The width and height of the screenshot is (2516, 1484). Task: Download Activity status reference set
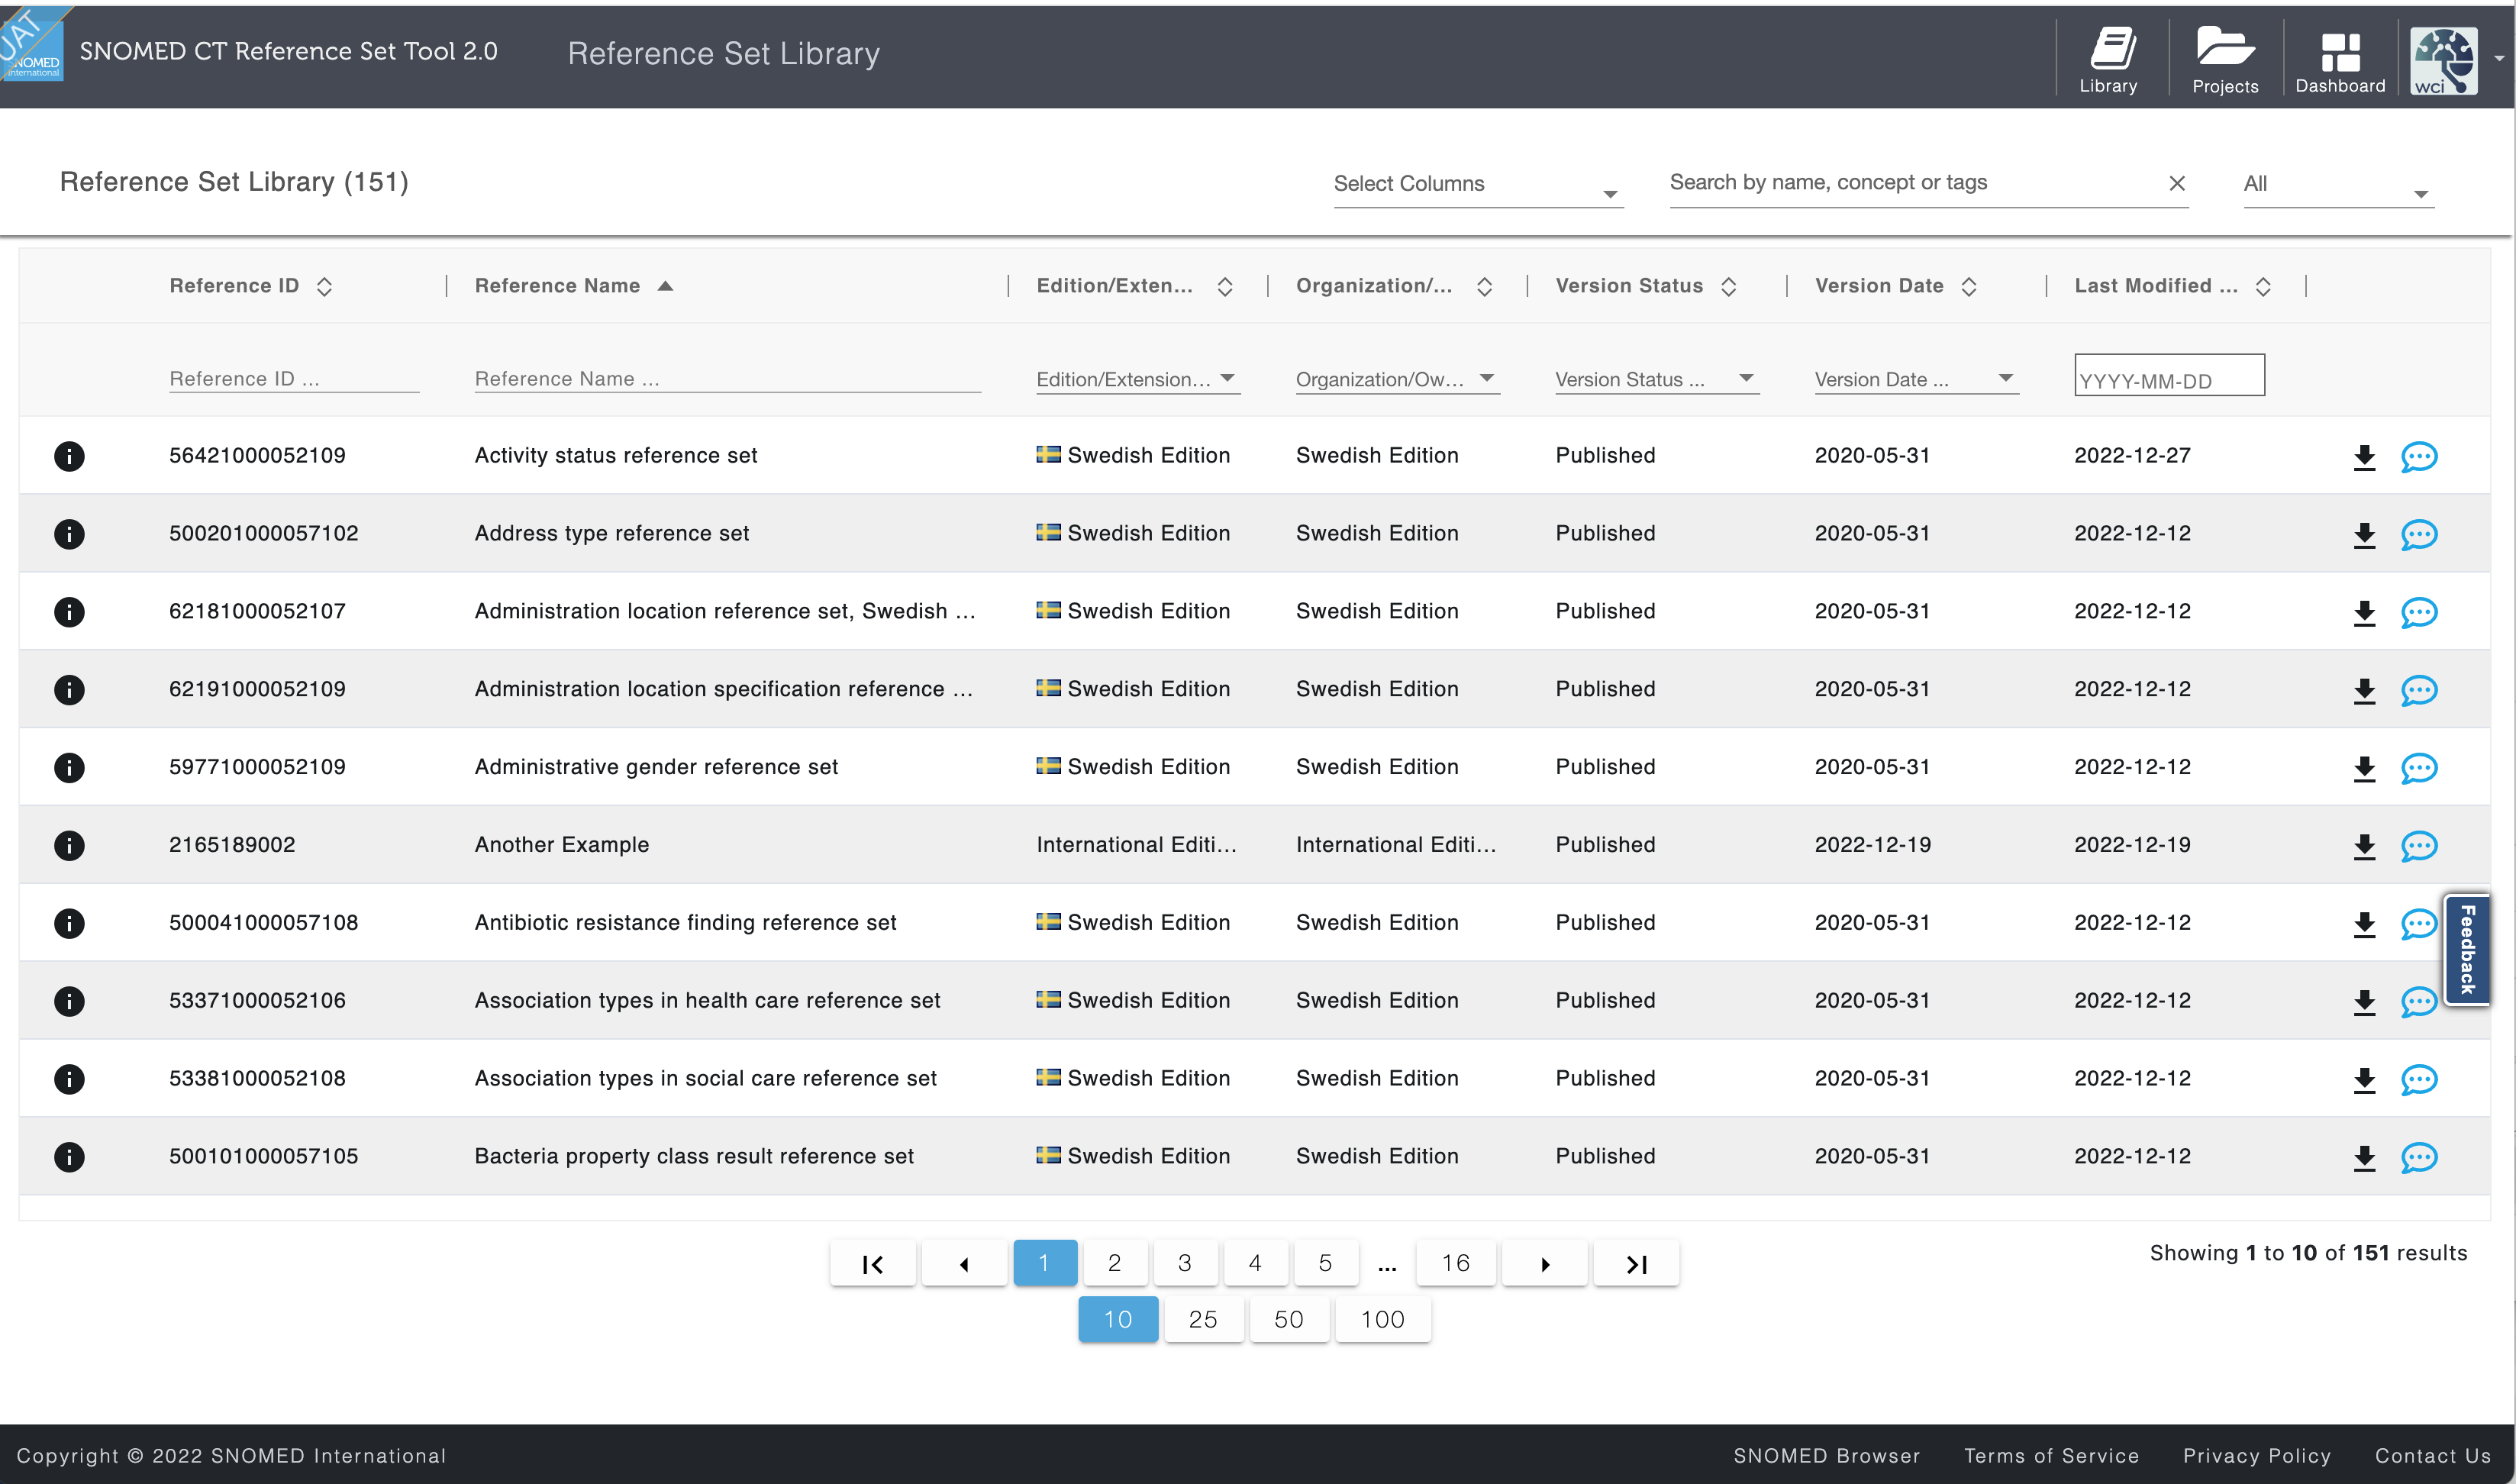(x=2364, y=457)
